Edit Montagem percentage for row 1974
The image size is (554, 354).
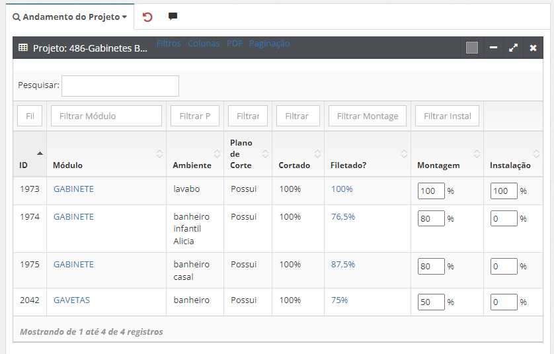pyautogui.click(x=430, y=218)
